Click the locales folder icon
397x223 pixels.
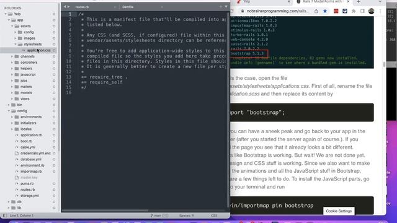(17, 129)
